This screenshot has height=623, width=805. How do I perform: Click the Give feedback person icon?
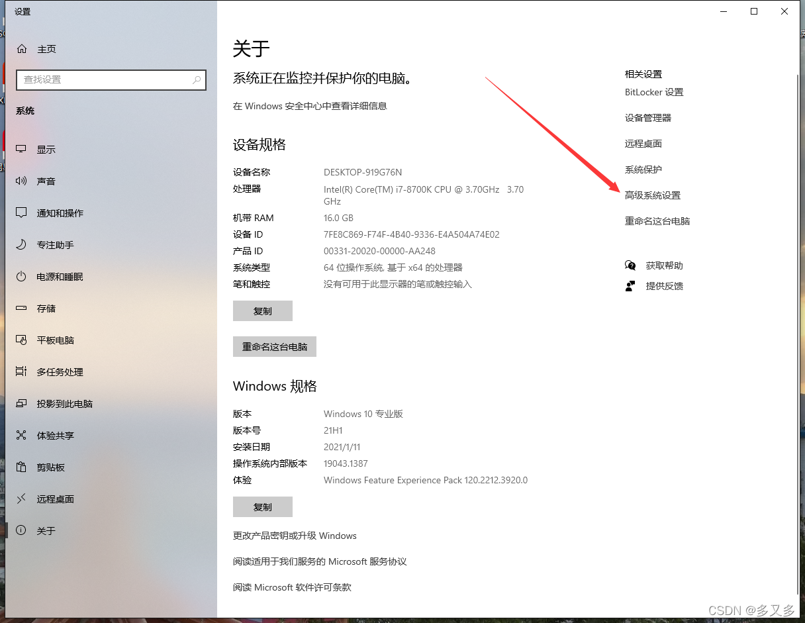pos(630,286)
